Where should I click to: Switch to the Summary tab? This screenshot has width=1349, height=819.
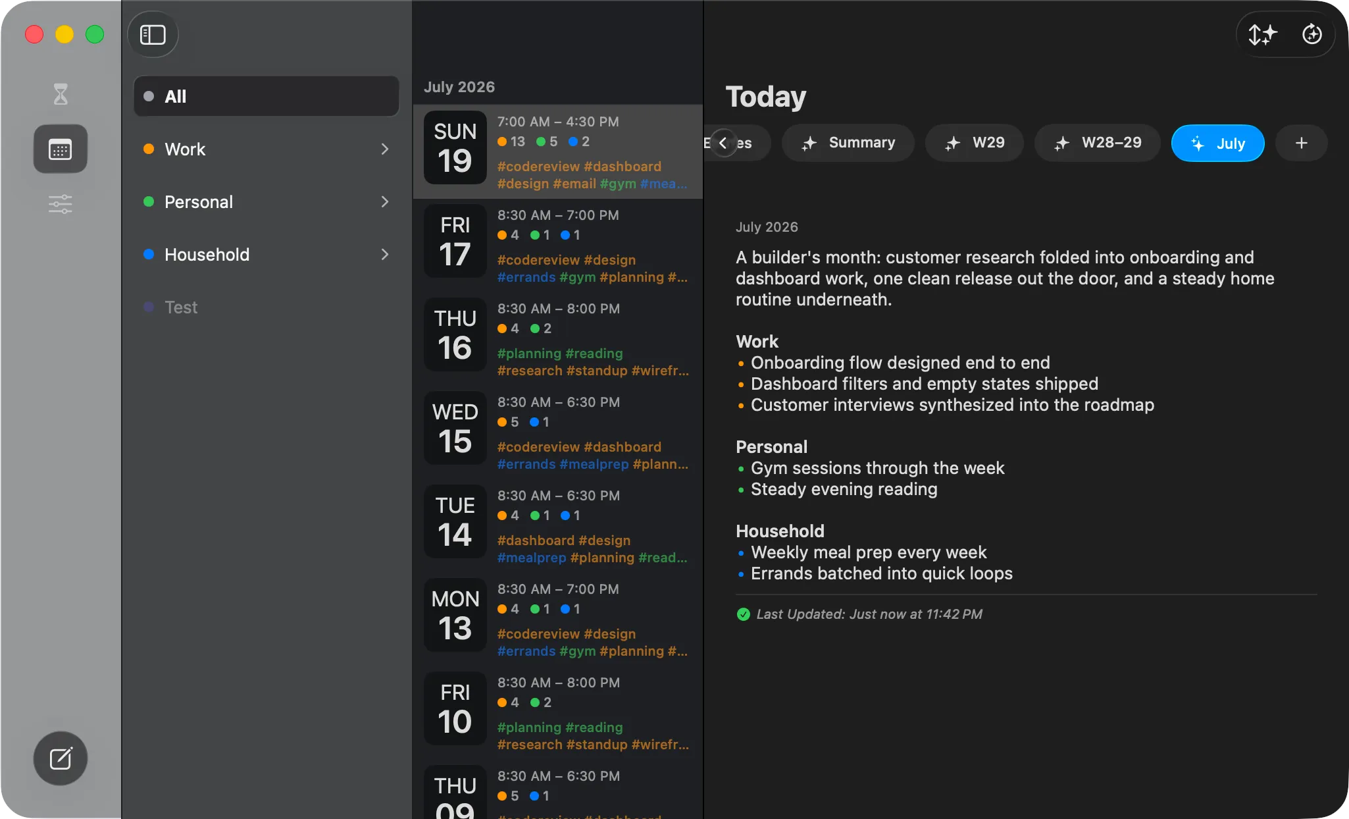[x=848, y=143]
